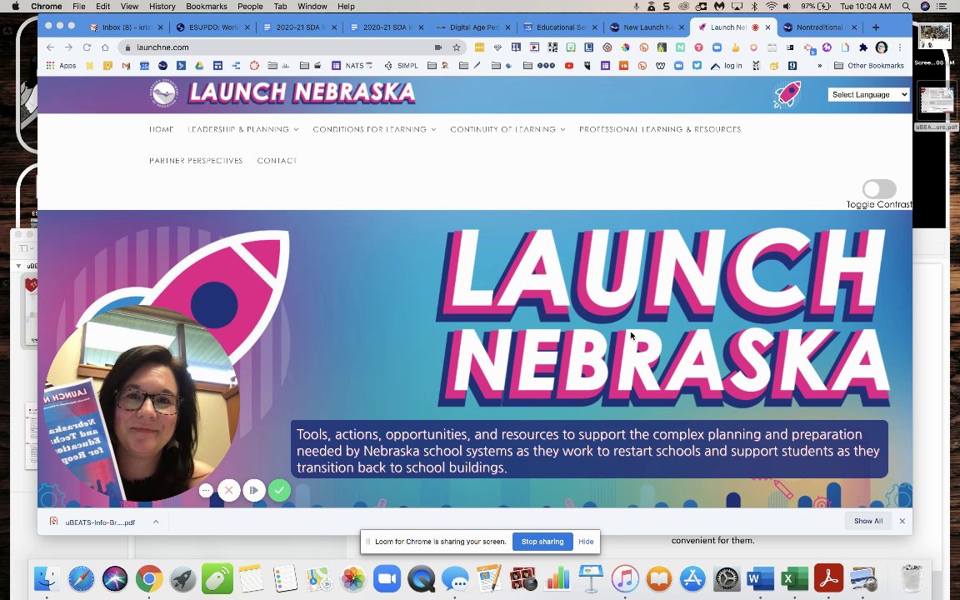Screen dimensions: 960x600
Task: Open a new Chrome tab
Action: pos(876,27)
